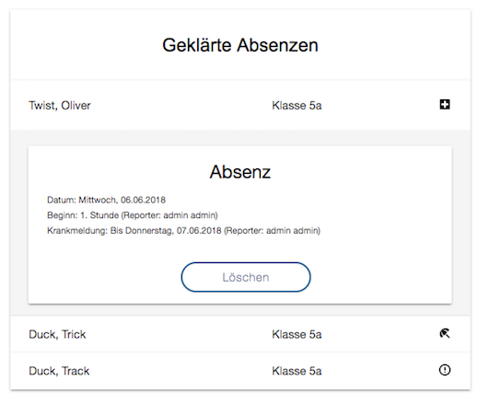
Task: Click the Löschen button
Action: 246,277
